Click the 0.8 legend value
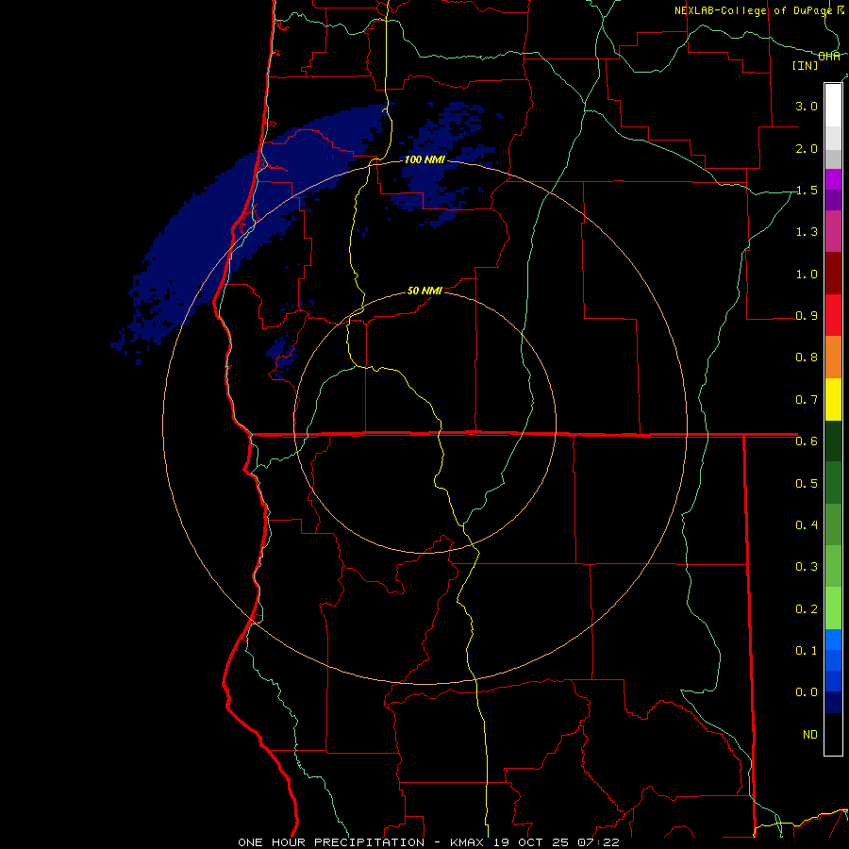 pyautogui.click(x=807, y=358)
